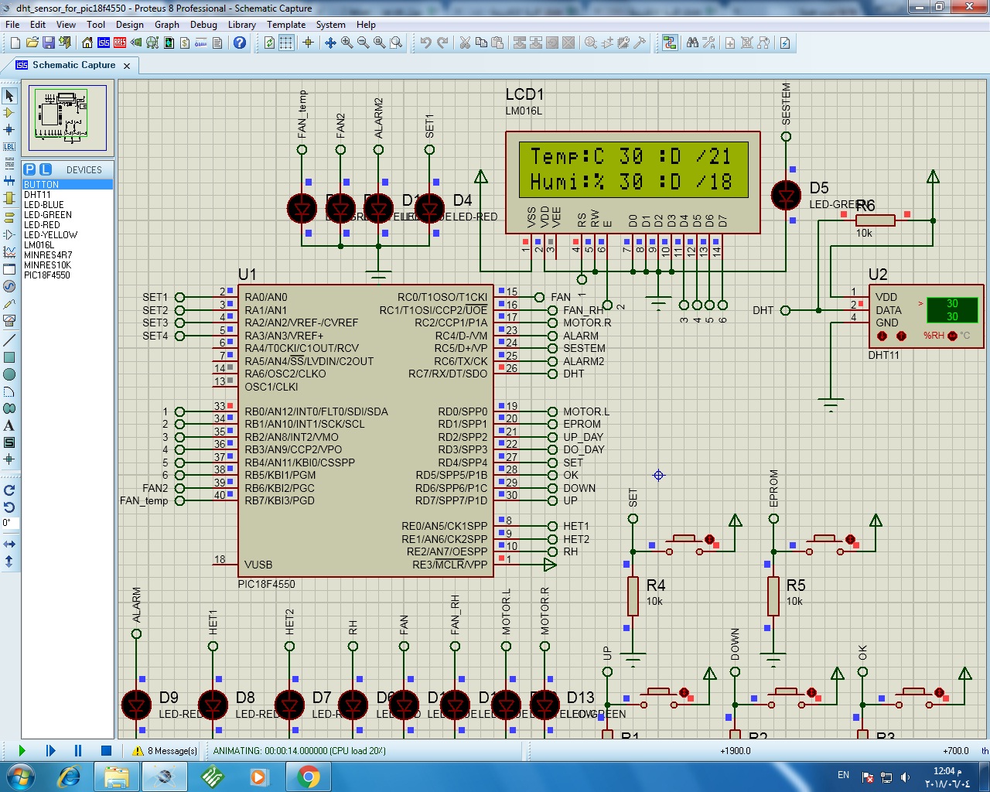Run the Electrical Rules Check icon

pos(785,43)
